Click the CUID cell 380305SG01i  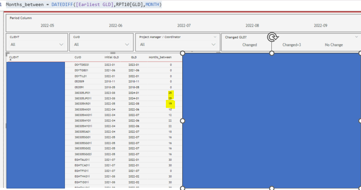(83, 143)
